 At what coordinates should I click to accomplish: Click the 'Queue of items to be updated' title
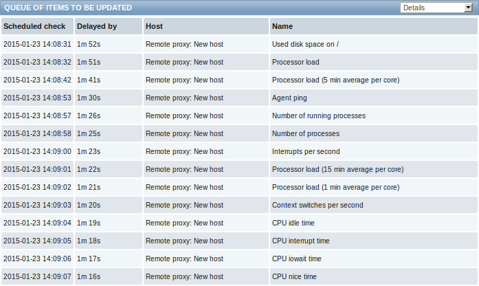coord(68,8)
